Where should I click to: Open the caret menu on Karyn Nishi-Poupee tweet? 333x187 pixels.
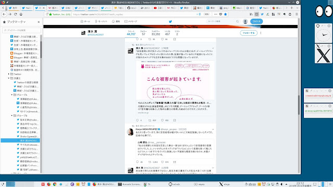coord(213,129)
